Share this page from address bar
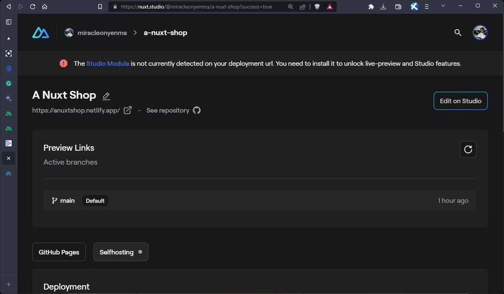The height and width of the screenshot is (294, 504). coord(302,6)
